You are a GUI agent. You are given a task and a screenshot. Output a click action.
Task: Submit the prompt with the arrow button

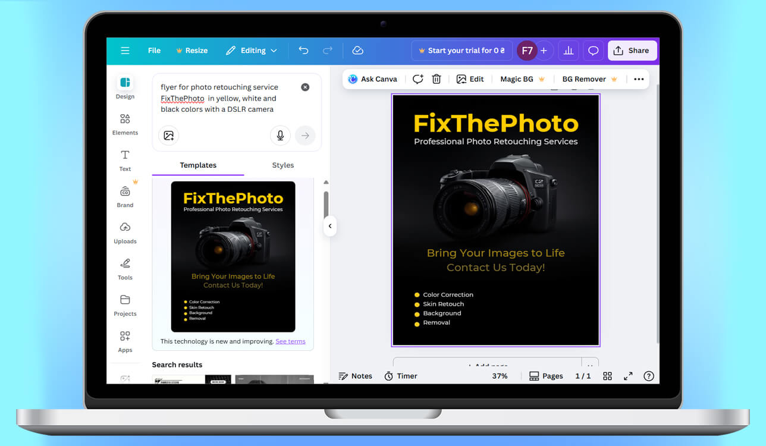[x=305, y=136]
